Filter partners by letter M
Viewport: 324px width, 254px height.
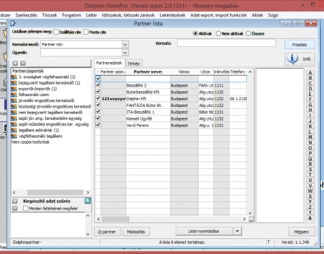pos(310,137)
